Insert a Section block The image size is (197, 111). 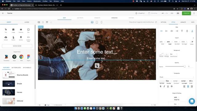pyautogui.click(x=21, y=38)
